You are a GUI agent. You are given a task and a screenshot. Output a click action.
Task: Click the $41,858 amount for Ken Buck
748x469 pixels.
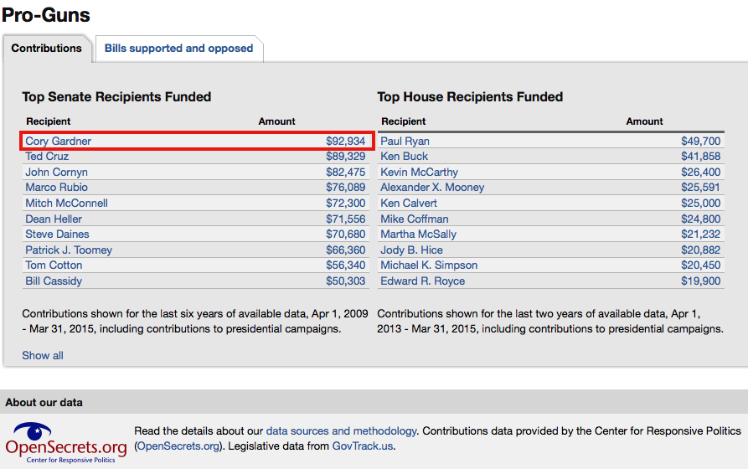pos(701,157)
